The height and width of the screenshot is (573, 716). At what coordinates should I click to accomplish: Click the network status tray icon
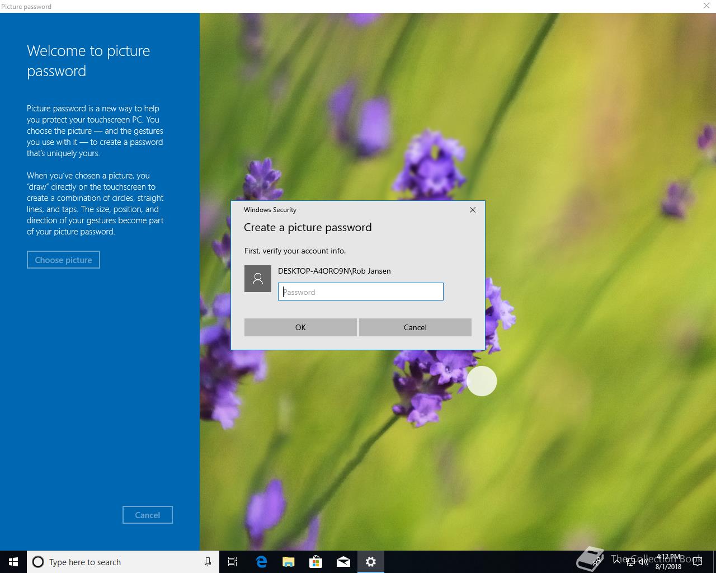coord(630,562)
